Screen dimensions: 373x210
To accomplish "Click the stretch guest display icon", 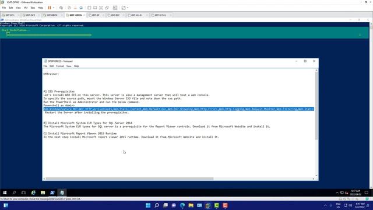I will tap(124, 8).
